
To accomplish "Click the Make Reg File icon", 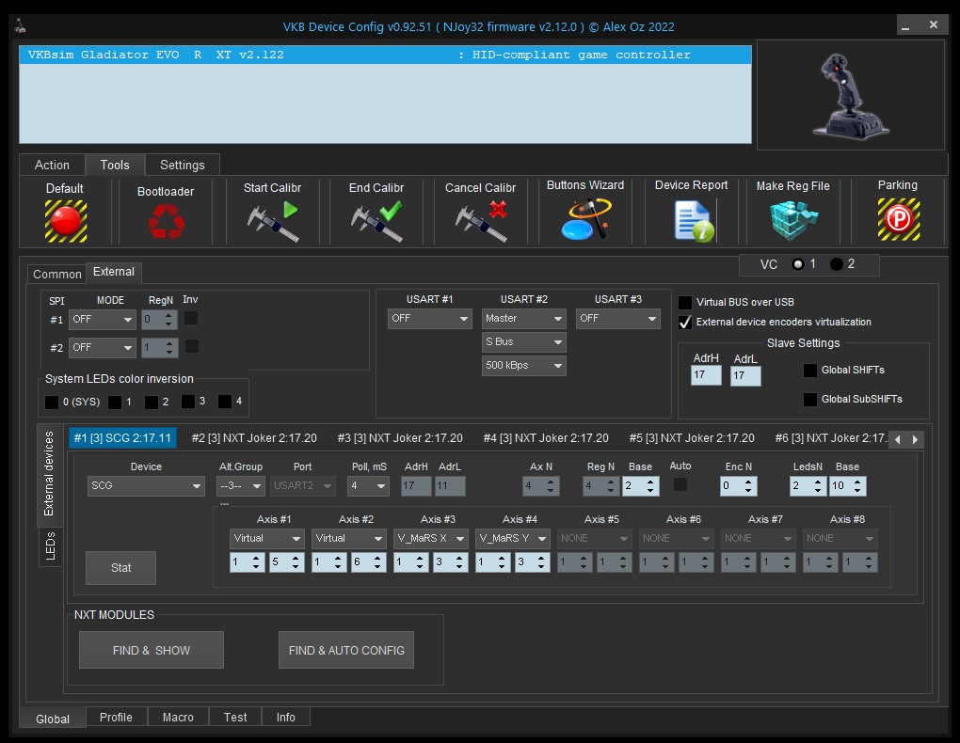I will (793, 221).
